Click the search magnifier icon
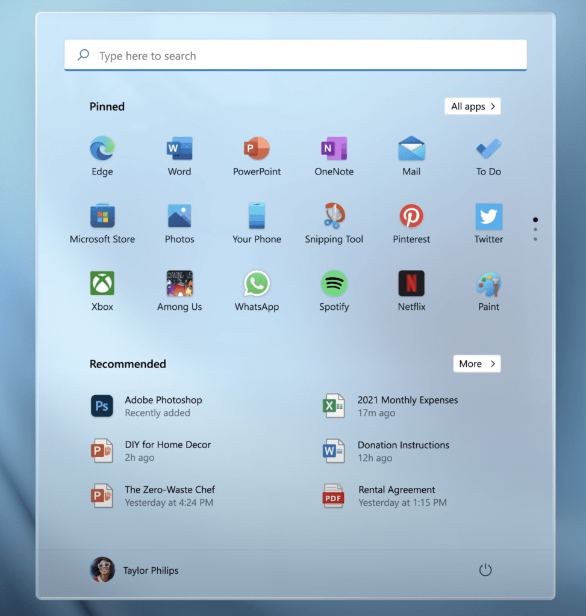The width and height of the screenshot is (586, 616). click(x=83, y=55)
